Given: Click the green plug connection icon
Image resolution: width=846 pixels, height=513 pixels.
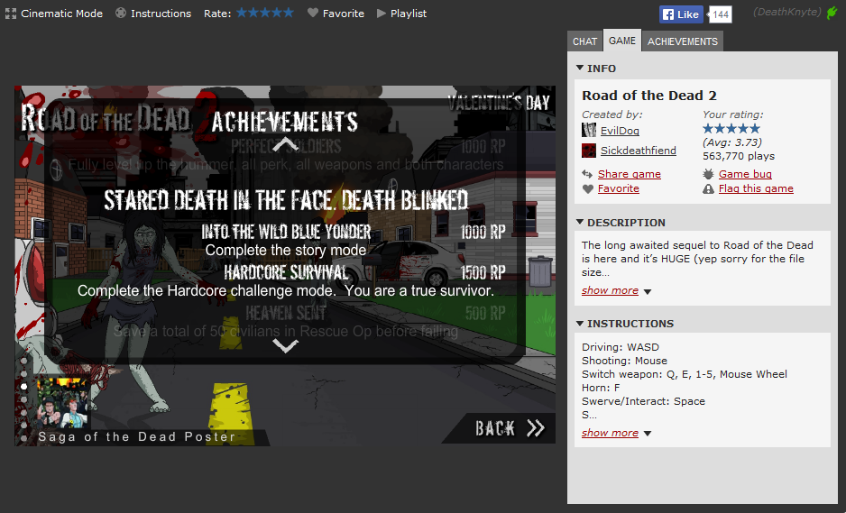Looking at the screenshot, I should 832,13.
